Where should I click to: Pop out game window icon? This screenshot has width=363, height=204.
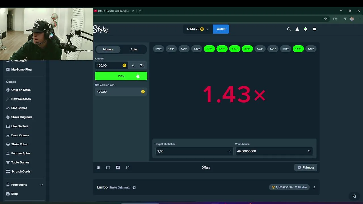[128, 167]
